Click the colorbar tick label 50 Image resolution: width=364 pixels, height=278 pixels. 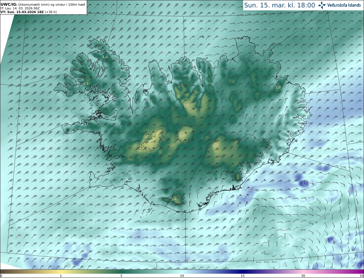(x=362, y=276)
